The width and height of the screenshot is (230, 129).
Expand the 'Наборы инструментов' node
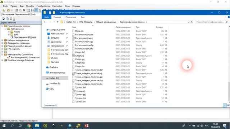click(3, 40)
